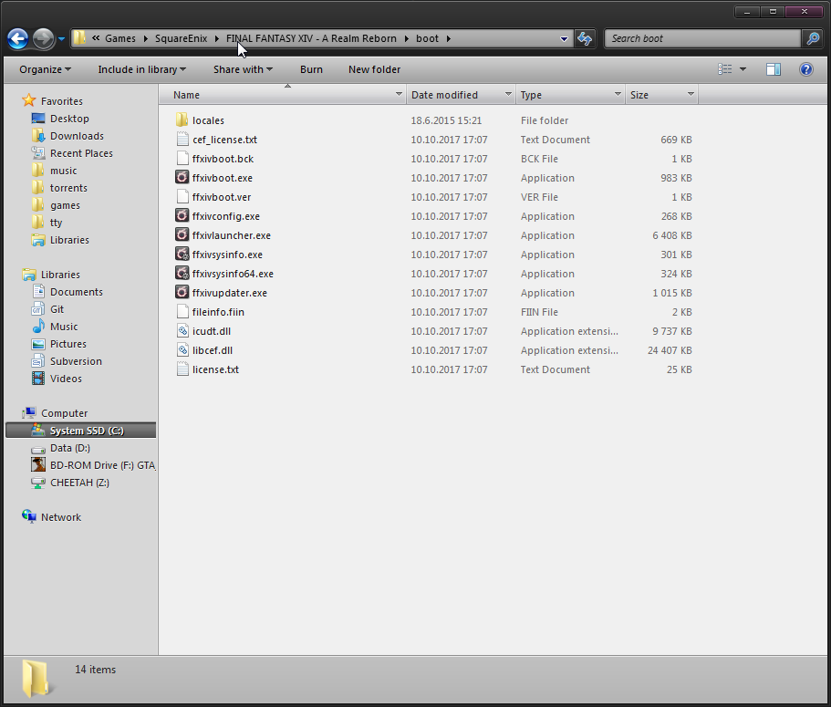Select the ffxivlauncher.exe file
831x707 pixels.
click(231, 235)
